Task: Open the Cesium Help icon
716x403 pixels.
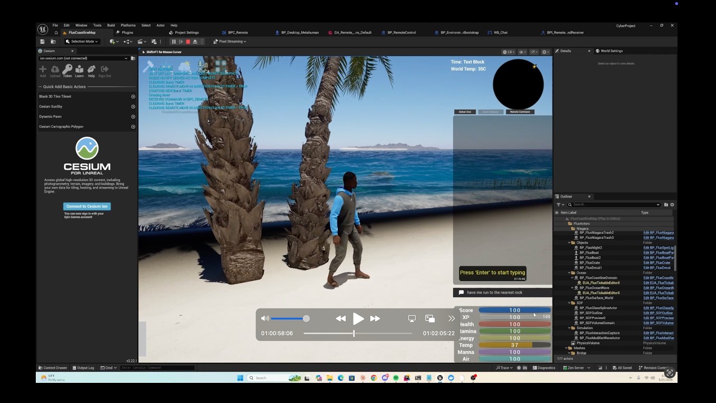Action: pyautogui.click(x=91, y=71)
